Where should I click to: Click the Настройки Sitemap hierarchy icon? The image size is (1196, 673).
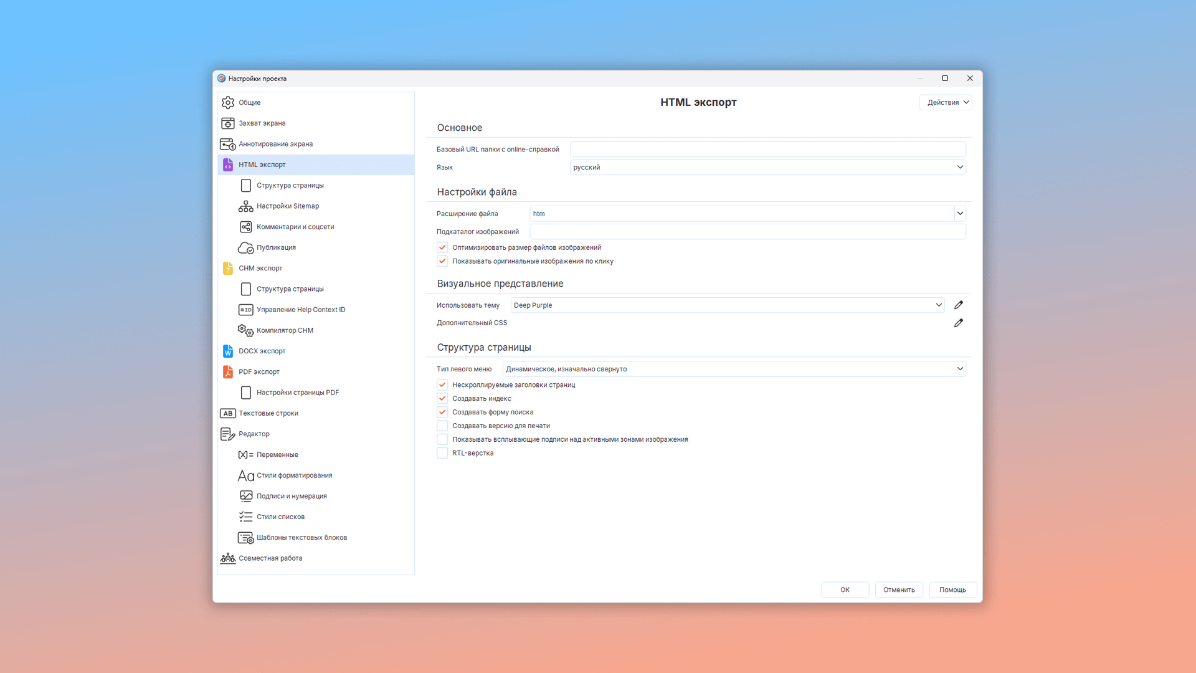(x=245, y=206)
